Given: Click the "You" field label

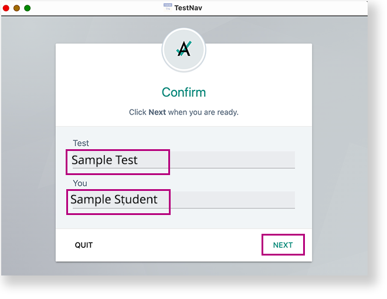Looking at the screenshot, I should tap(80, 183).
